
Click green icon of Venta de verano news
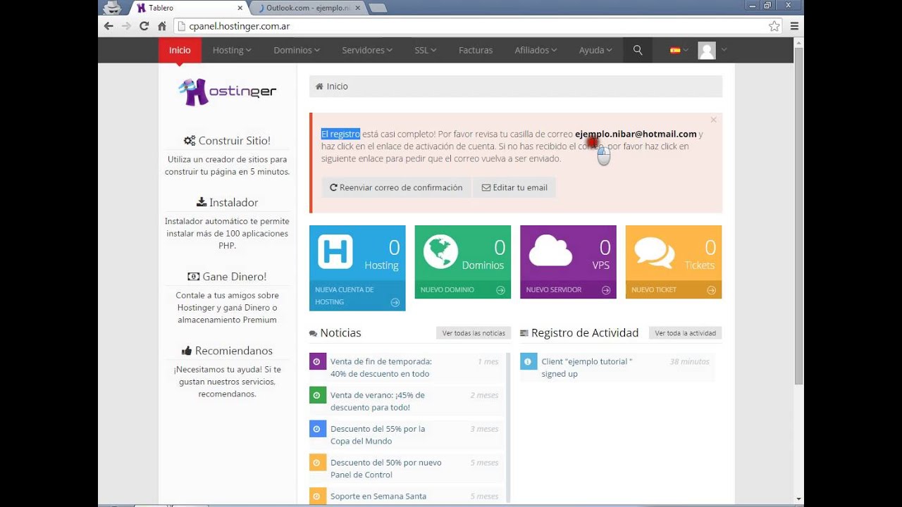(318, 395)
